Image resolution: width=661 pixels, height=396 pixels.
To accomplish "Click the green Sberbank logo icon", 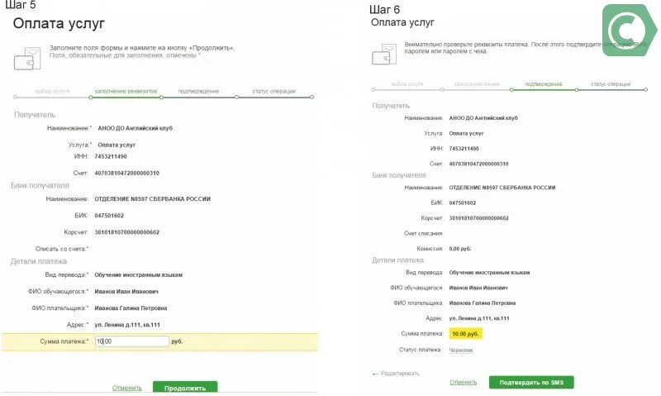I will pyautogui.click(x=630, y=31).
